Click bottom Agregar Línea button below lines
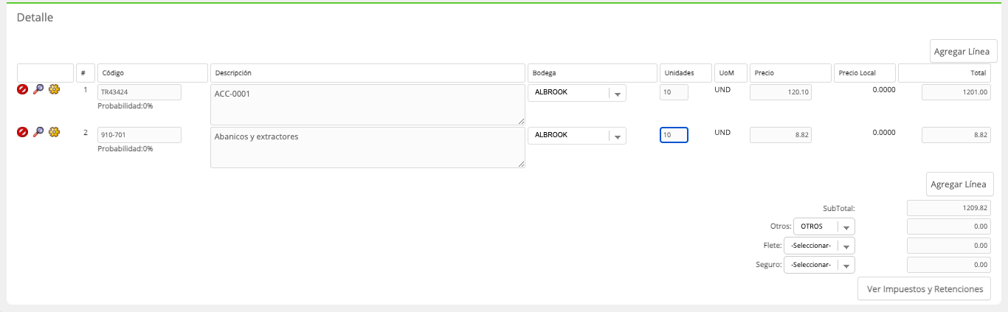The width and height of the screenshot is (1008, 312). coord(960,184)
